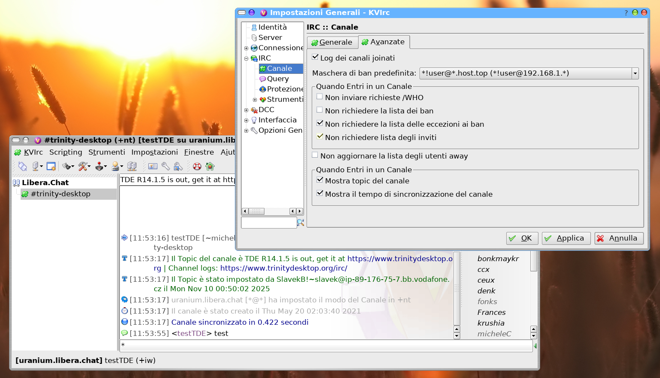Switch to the Generale tab
Image resolution: width=660 pixels, height=378 pixels.
tap(332, 42)
